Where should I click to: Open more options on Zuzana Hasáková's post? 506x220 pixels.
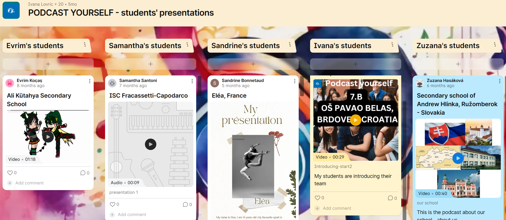tap(499, 81)
